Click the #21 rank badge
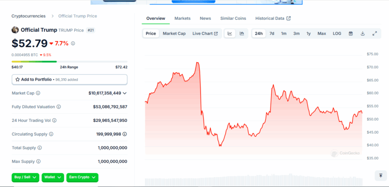Screen dimensions: 389x187 90,30
